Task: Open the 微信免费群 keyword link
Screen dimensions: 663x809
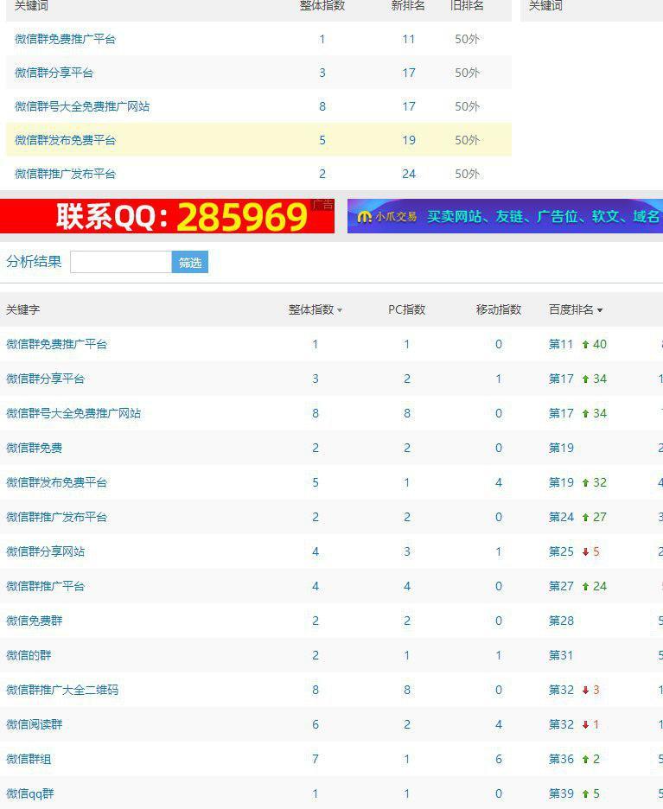Action: (34, 621)
